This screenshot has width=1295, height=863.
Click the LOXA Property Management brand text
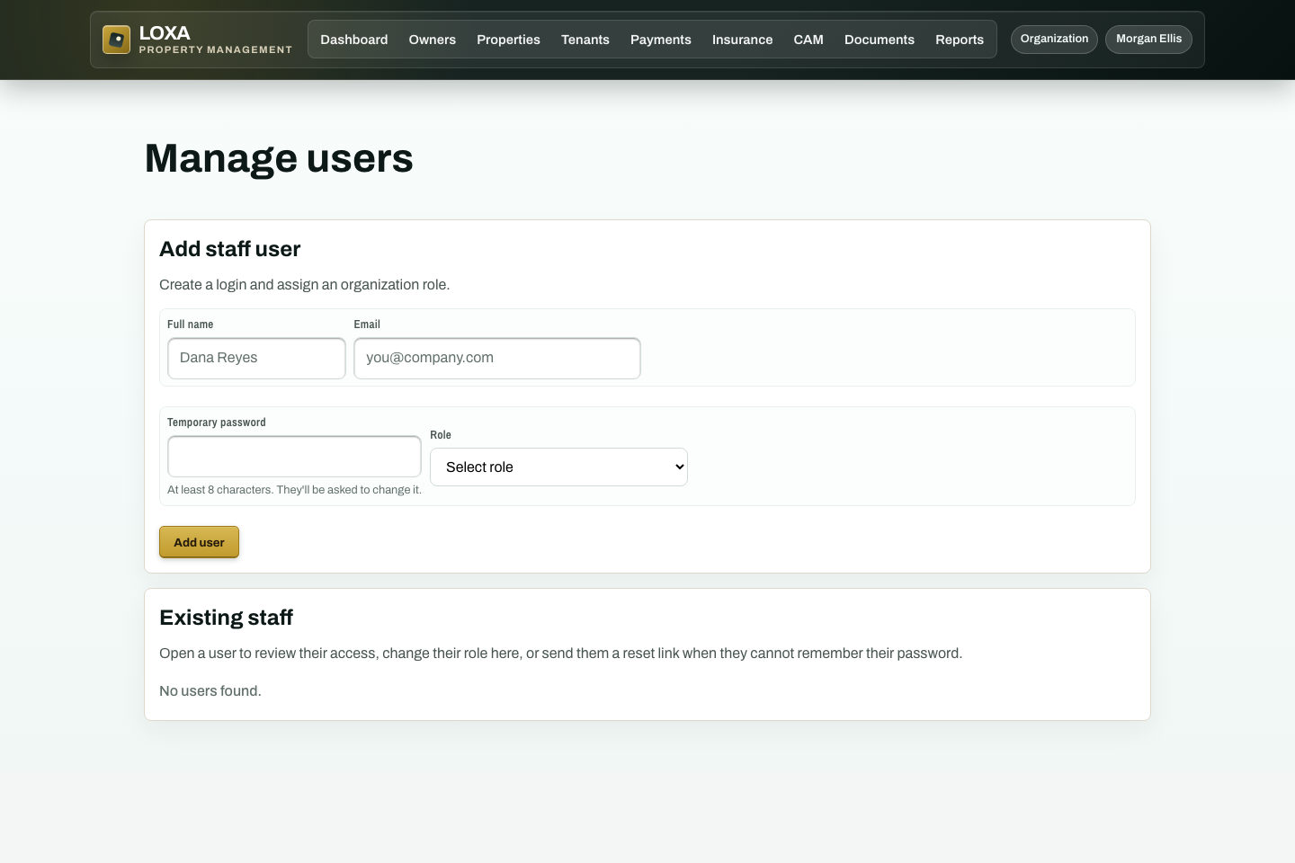tap(216, 40)
